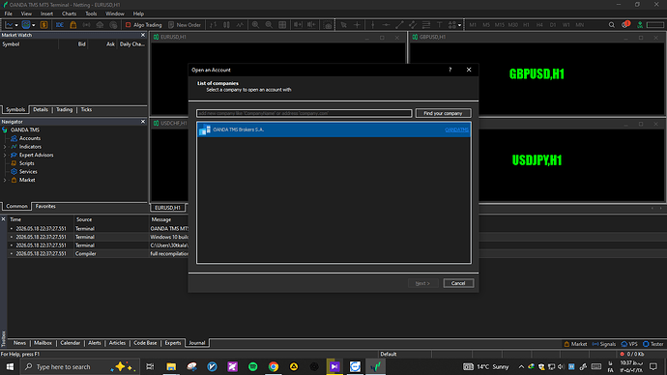This screenshot has width=667, height=375.
Task: Take a chart screenshot with camera icon
Action: tap(328, 25)
